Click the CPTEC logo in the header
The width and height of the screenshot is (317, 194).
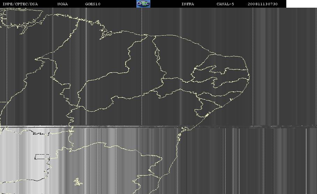(143, 3)
